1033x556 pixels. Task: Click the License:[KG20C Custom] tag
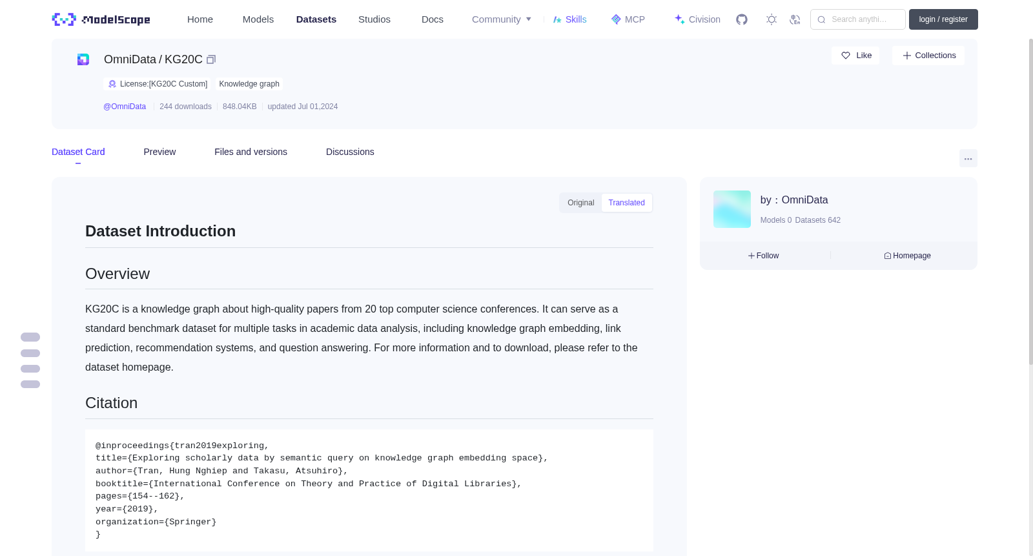[157, 84]
